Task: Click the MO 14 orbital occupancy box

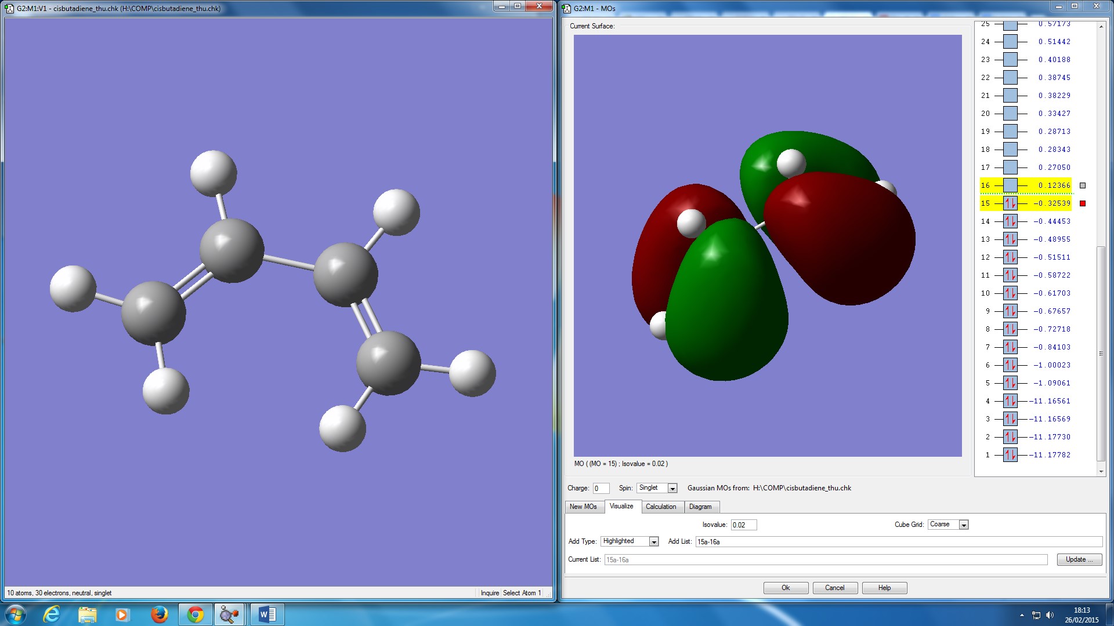Action: (x=1010, y=221)
